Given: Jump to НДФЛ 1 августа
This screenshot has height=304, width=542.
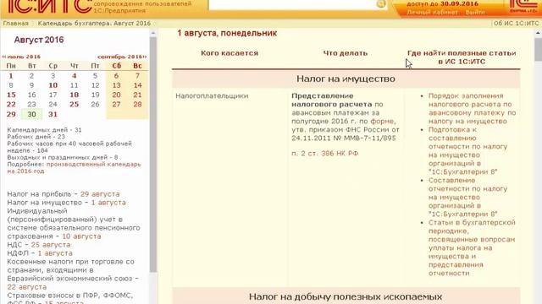Looking at the screenshot, I should tap(55, 253).
